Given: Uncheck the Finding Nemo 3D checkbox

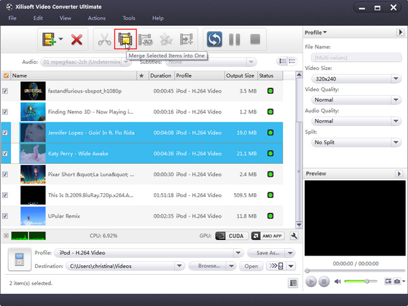Looking at the screenshot, I should [6, 112].
